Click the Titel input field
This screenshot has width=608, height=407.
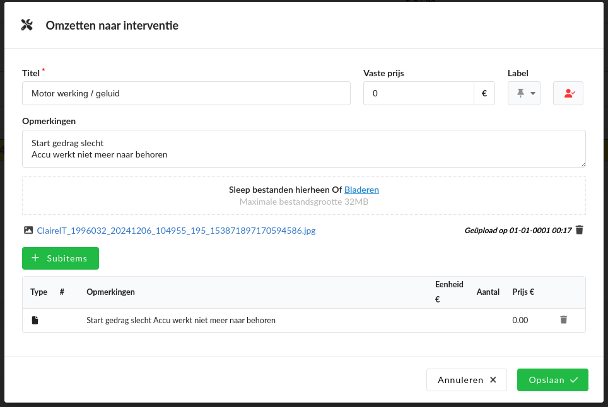tap(186, 93)
